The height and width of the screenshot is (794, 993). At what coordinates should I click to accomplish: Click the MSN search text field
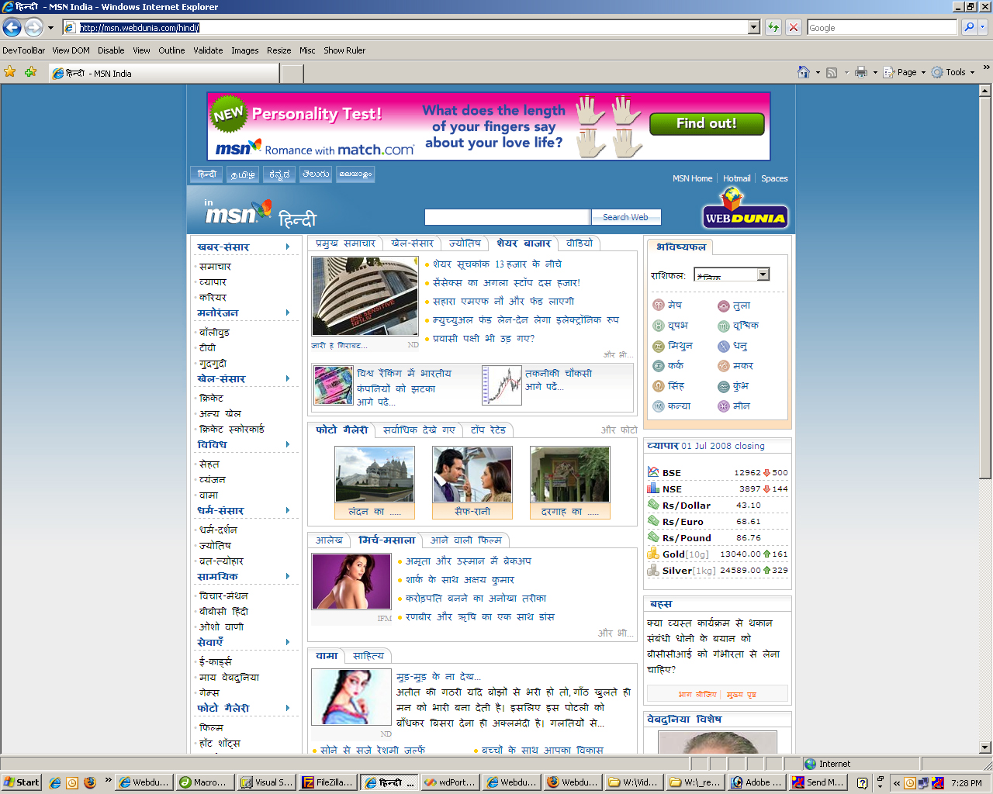tap(507, 217)
